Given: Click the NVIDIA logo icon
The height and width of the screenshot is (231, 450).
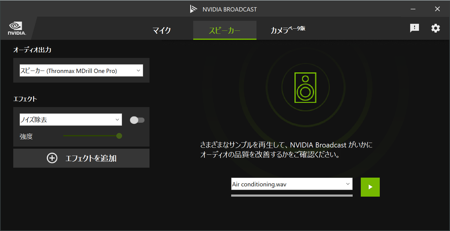Looking at the screenshot, I should click(x=17, y=28).
